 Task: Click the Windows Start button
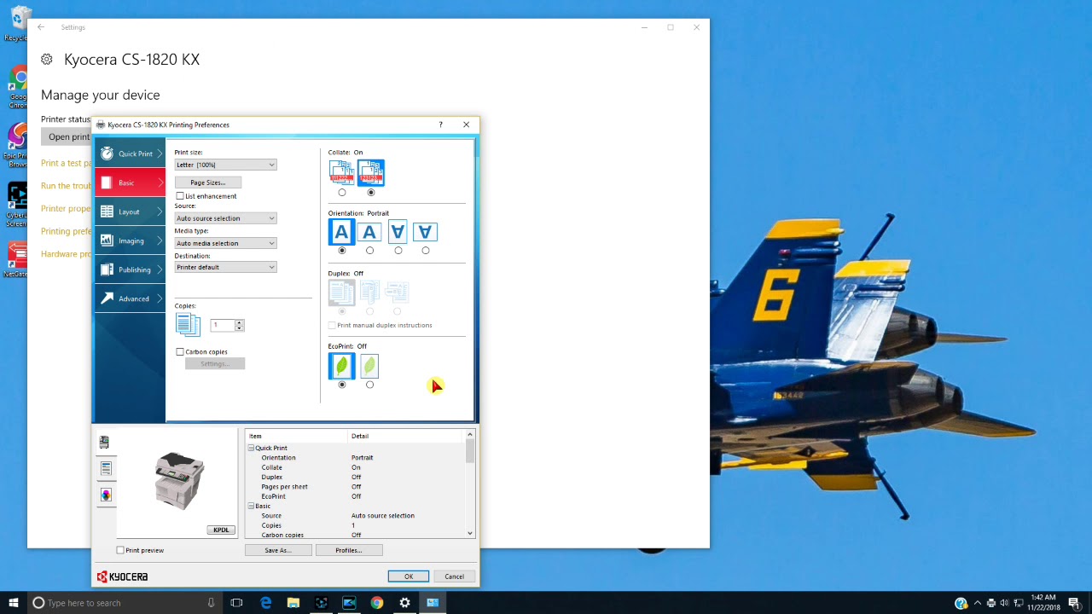pyautogui.click(x=14, y=603)
